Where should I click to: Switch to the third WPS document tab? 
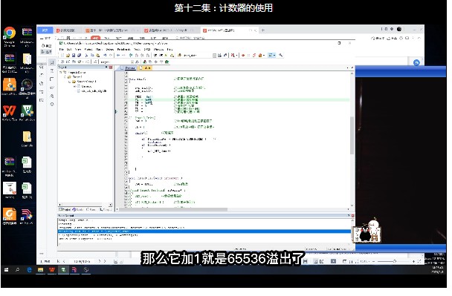coord(170,30)
